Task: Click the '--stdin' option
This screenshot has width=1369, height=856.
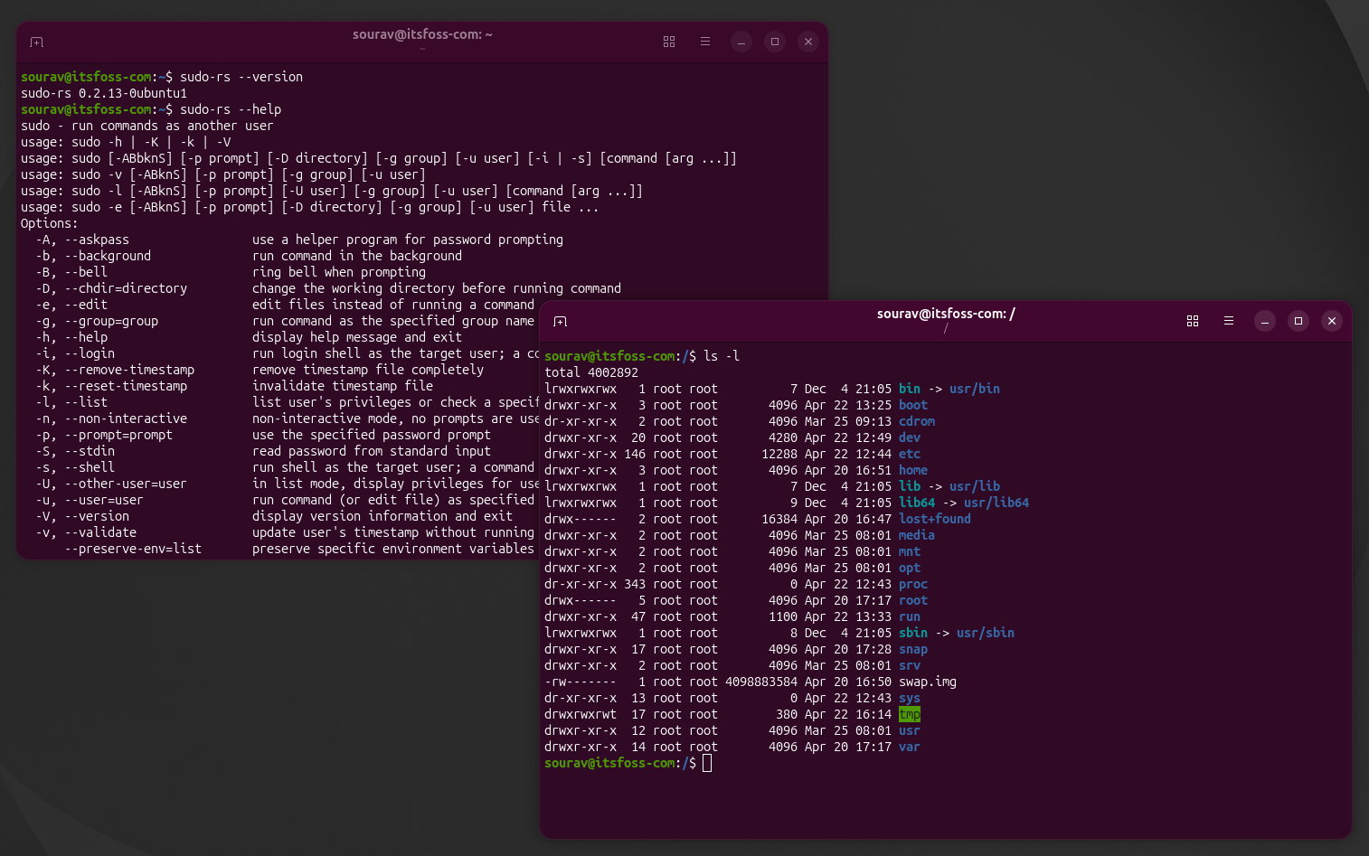Action: tap(90, 451)
